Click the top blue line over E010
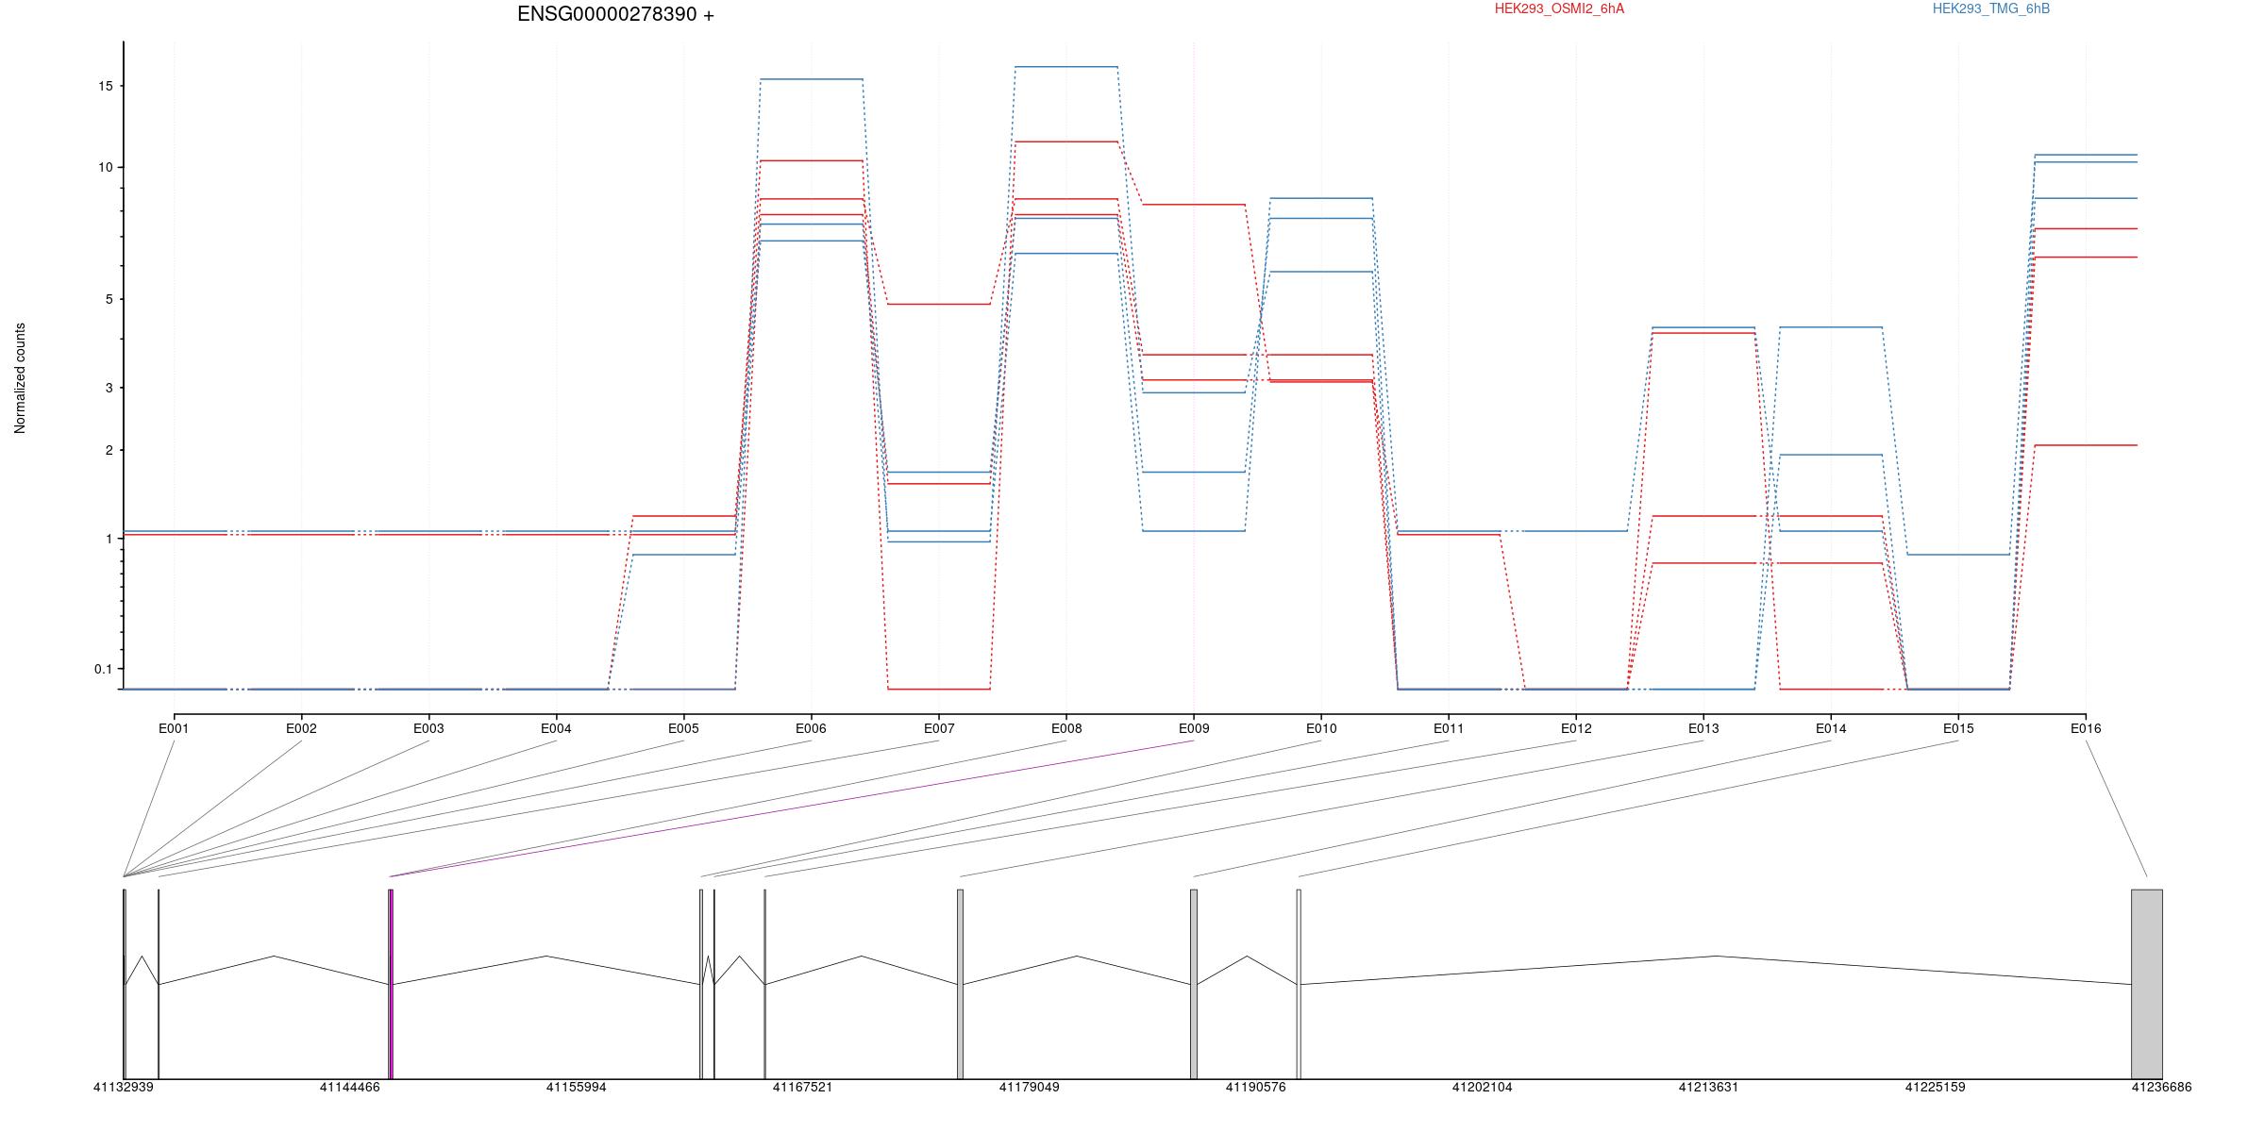 (1321, 198)
